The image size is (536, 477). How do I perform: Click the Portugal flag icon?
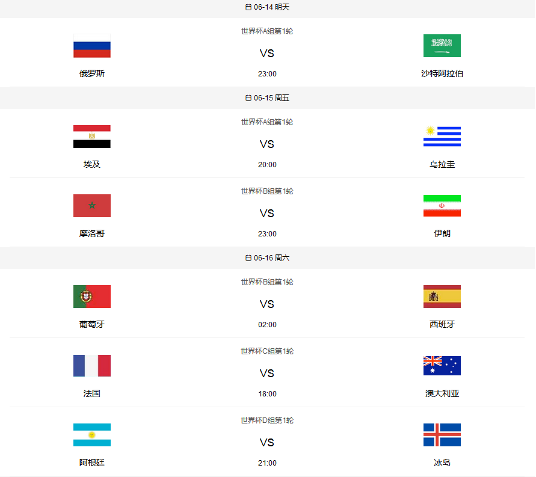(x=92, y=297)
